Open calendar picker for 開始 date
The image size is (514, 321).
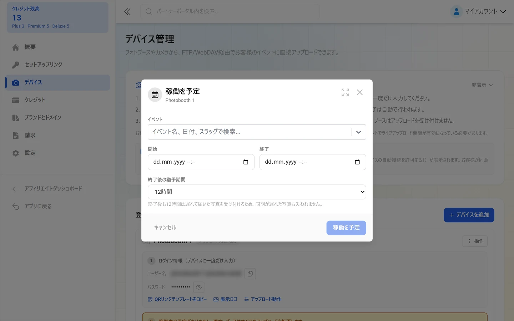246,162
